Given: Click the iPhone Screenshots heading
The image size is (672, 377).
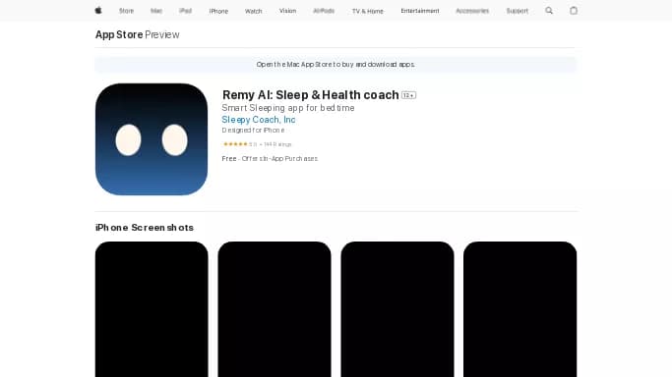Looking at the screenshot, I should tap(145, 228).
